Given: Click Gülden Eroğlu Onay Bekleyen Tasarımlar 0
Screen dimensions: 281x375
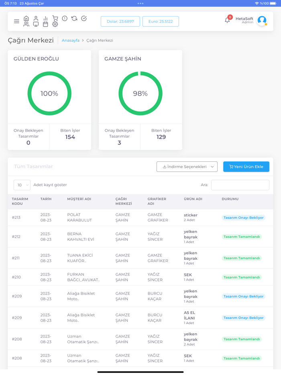Looking at the screenshot, I should 29,137.
